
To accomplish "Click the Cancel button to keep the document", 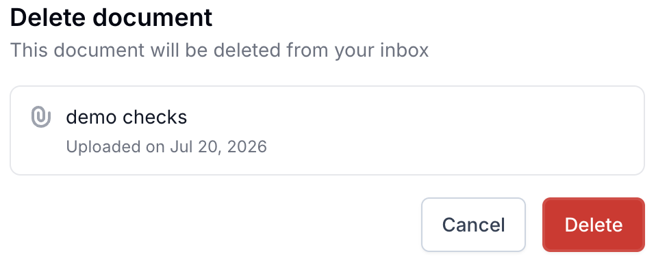I will [473, 225].
